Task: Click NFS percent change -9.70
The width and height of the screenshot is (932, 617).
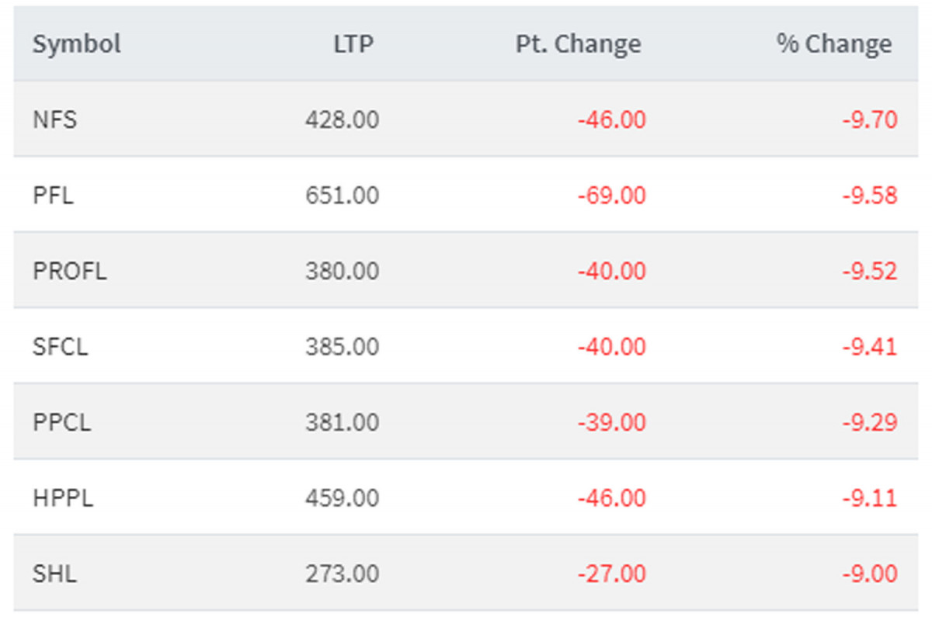Action: click(869, 120)
